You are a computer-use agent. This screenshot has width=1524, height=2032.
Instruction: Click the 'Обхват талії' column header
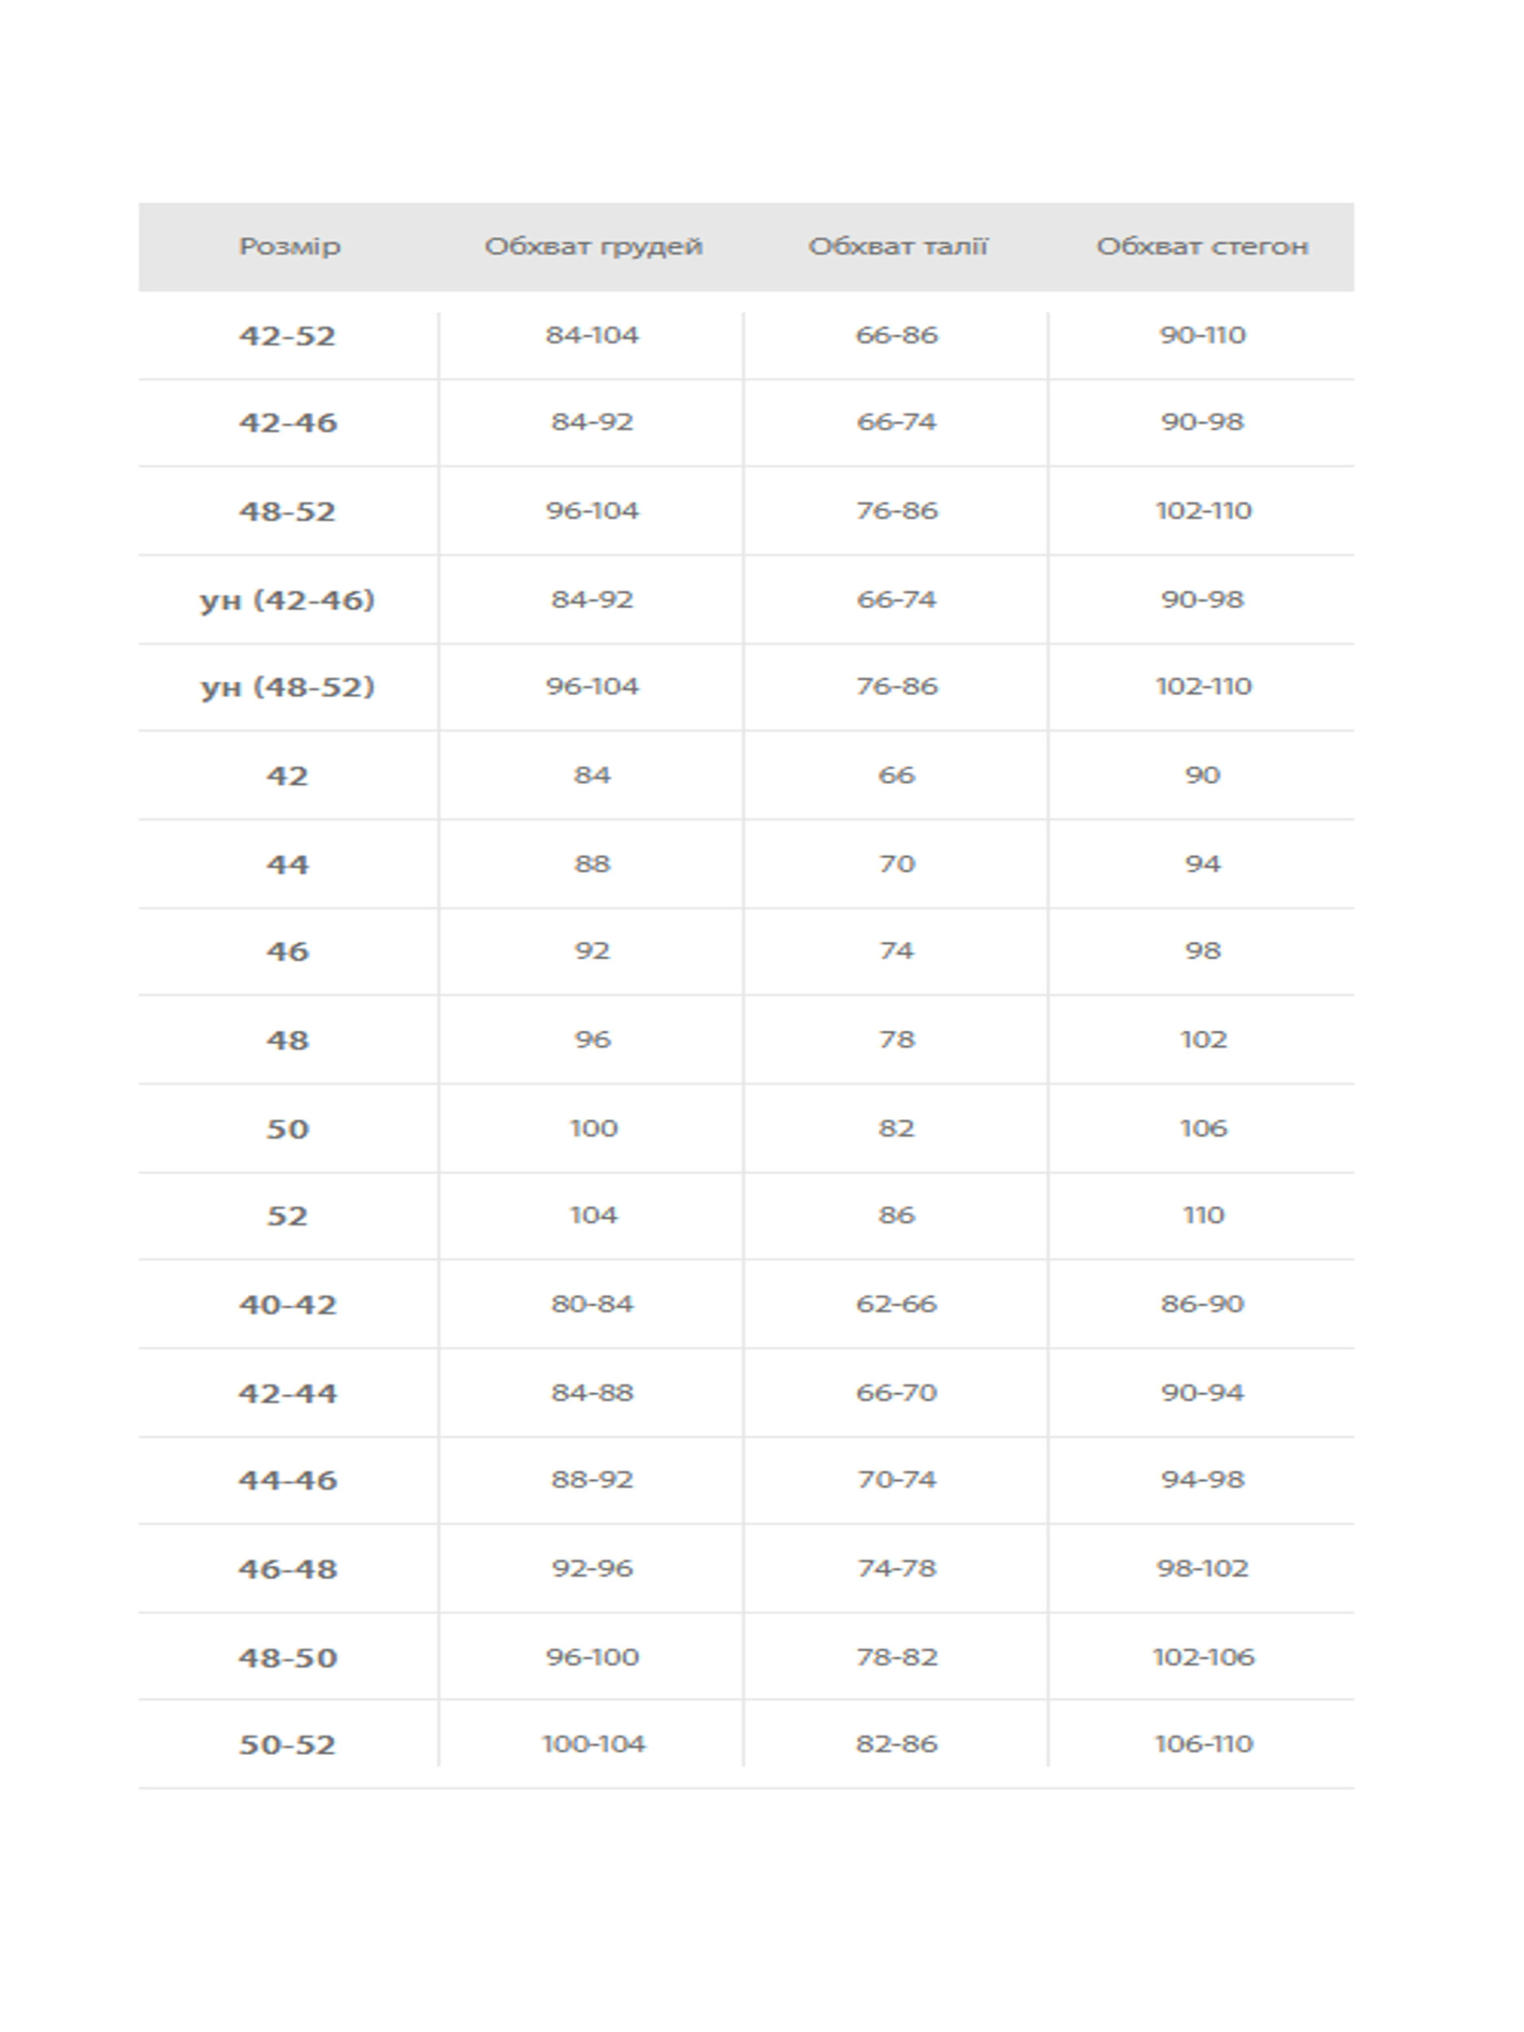point(898,246)
